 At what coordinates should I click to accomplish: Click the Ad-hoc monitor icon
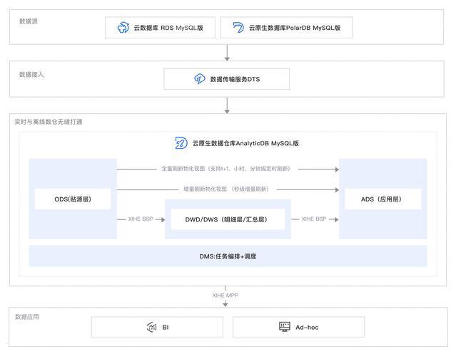pos(285,327)
